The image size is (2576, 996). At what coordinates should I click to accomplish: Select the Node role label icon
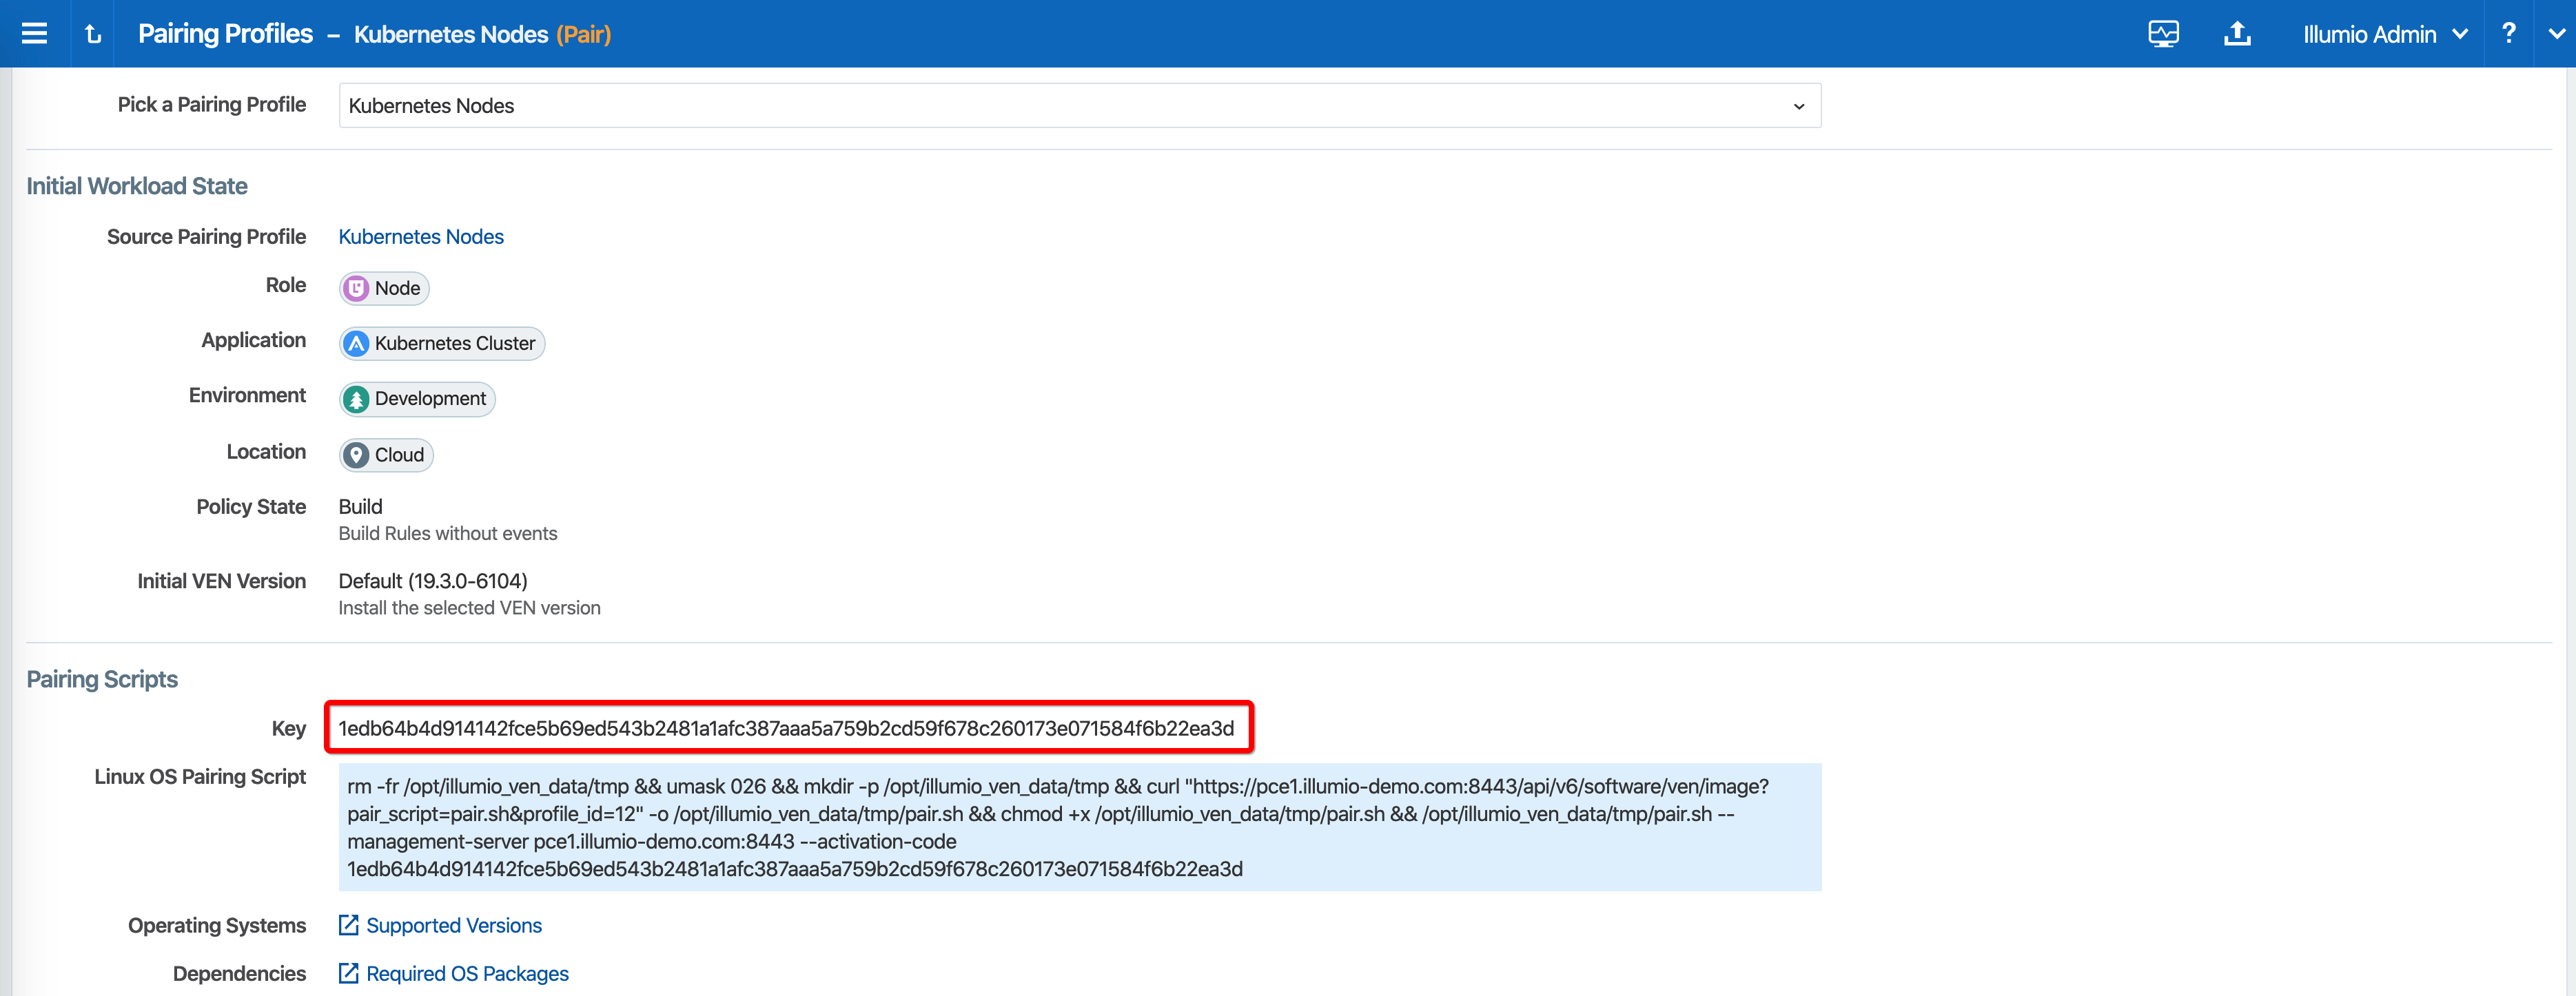(356, 288)
